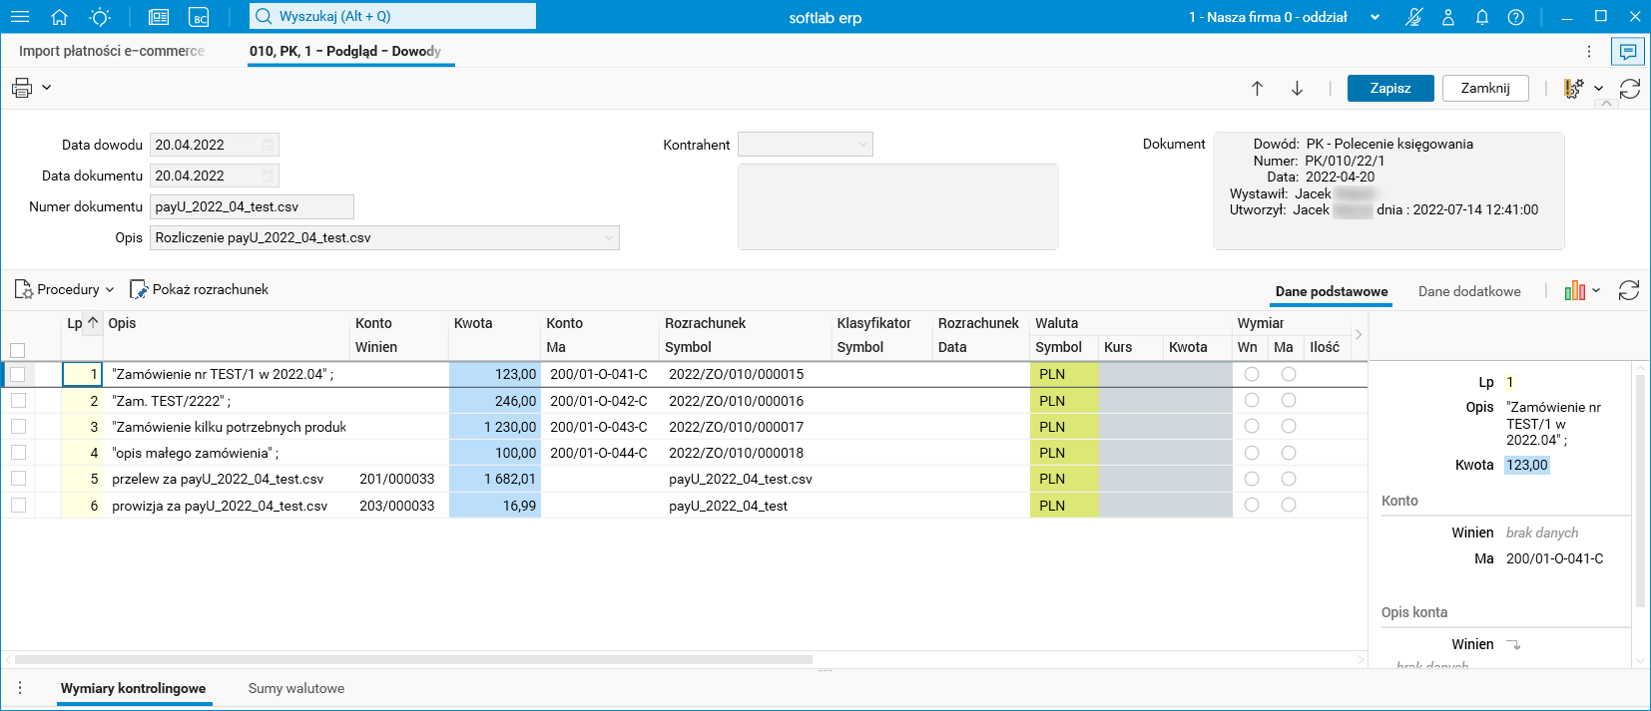1651x711 pixels.
Task: Click the Kwota 123,00 field in details panel
Action: point(1527,465)
